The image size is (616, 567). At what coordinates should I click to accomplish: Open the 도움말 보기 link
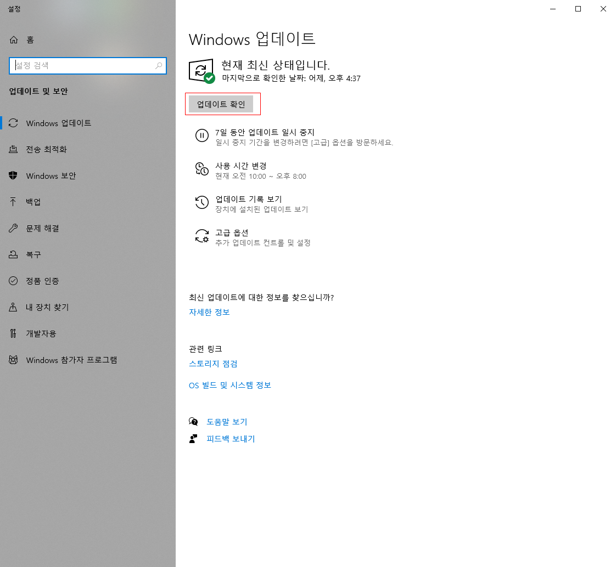click(227, 422)
